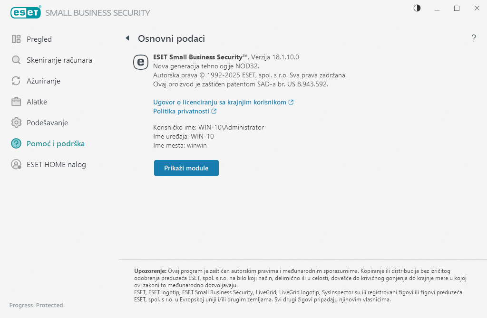The image size is (487, 318).
Task: Click the Podešavanje gear icon
Action: 16,123
